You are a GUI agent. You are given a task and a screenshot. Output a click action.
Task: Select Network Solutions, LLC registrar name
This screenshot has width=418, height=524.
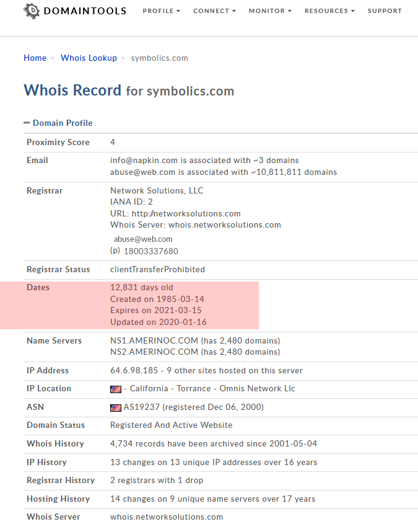pyautogui.click(x=157, y=190)
